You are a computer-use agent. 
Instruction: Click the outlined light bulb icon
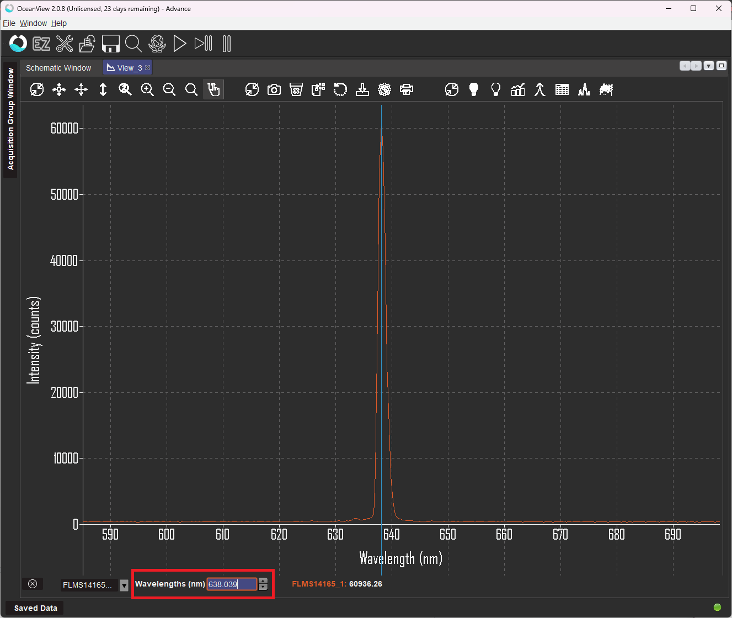[496, 89]
